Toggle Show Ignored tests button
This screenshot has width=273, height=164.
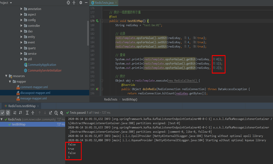8,113
